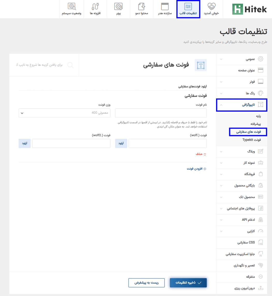Collapse the تایپوگرافی section chevron

(x=221, y=105)
